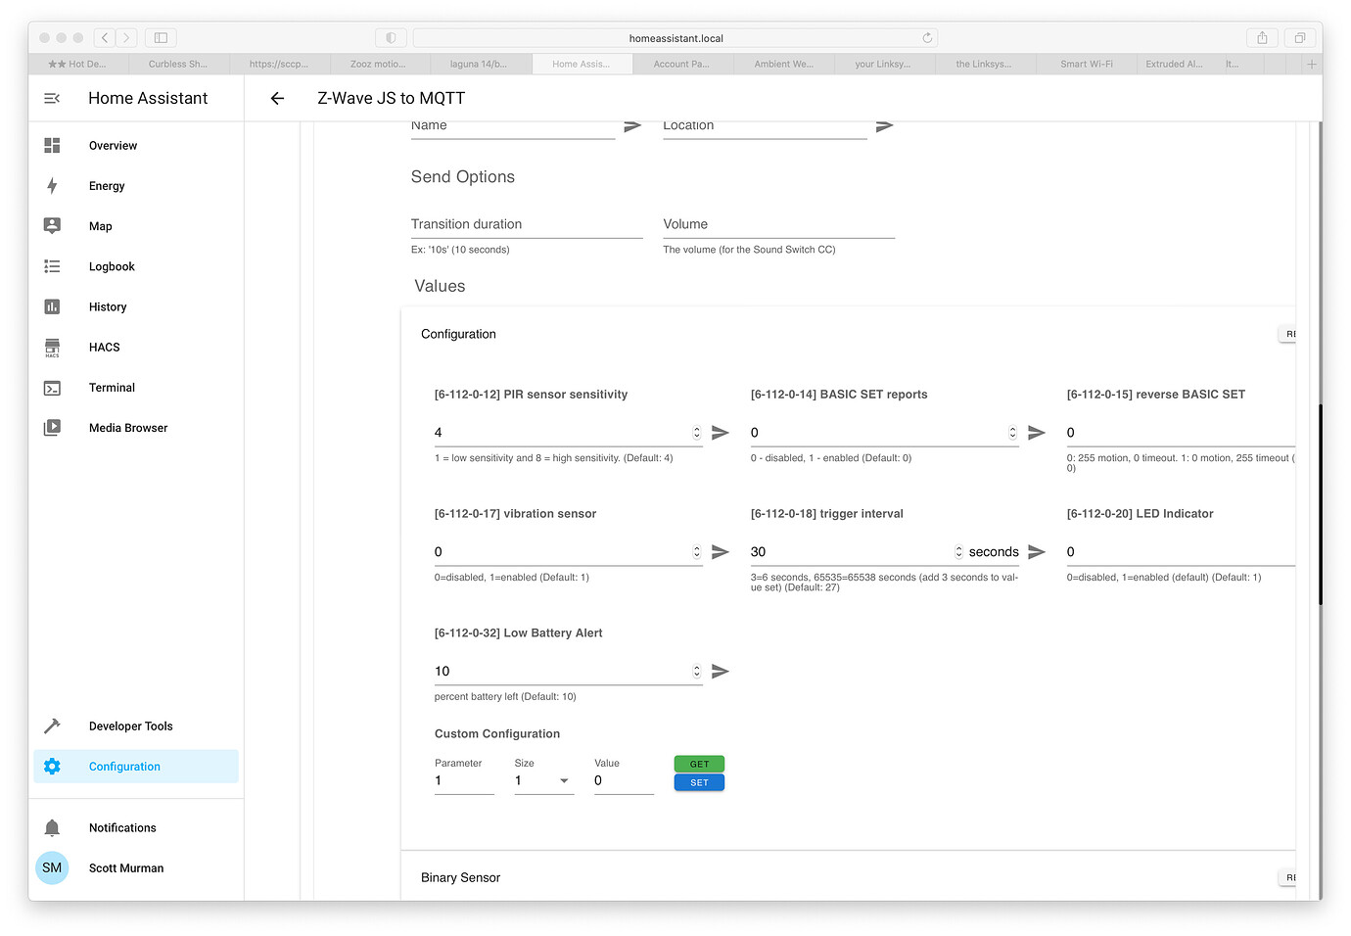
Task: Open Scott Murman's profile
Action: [136, 868]
